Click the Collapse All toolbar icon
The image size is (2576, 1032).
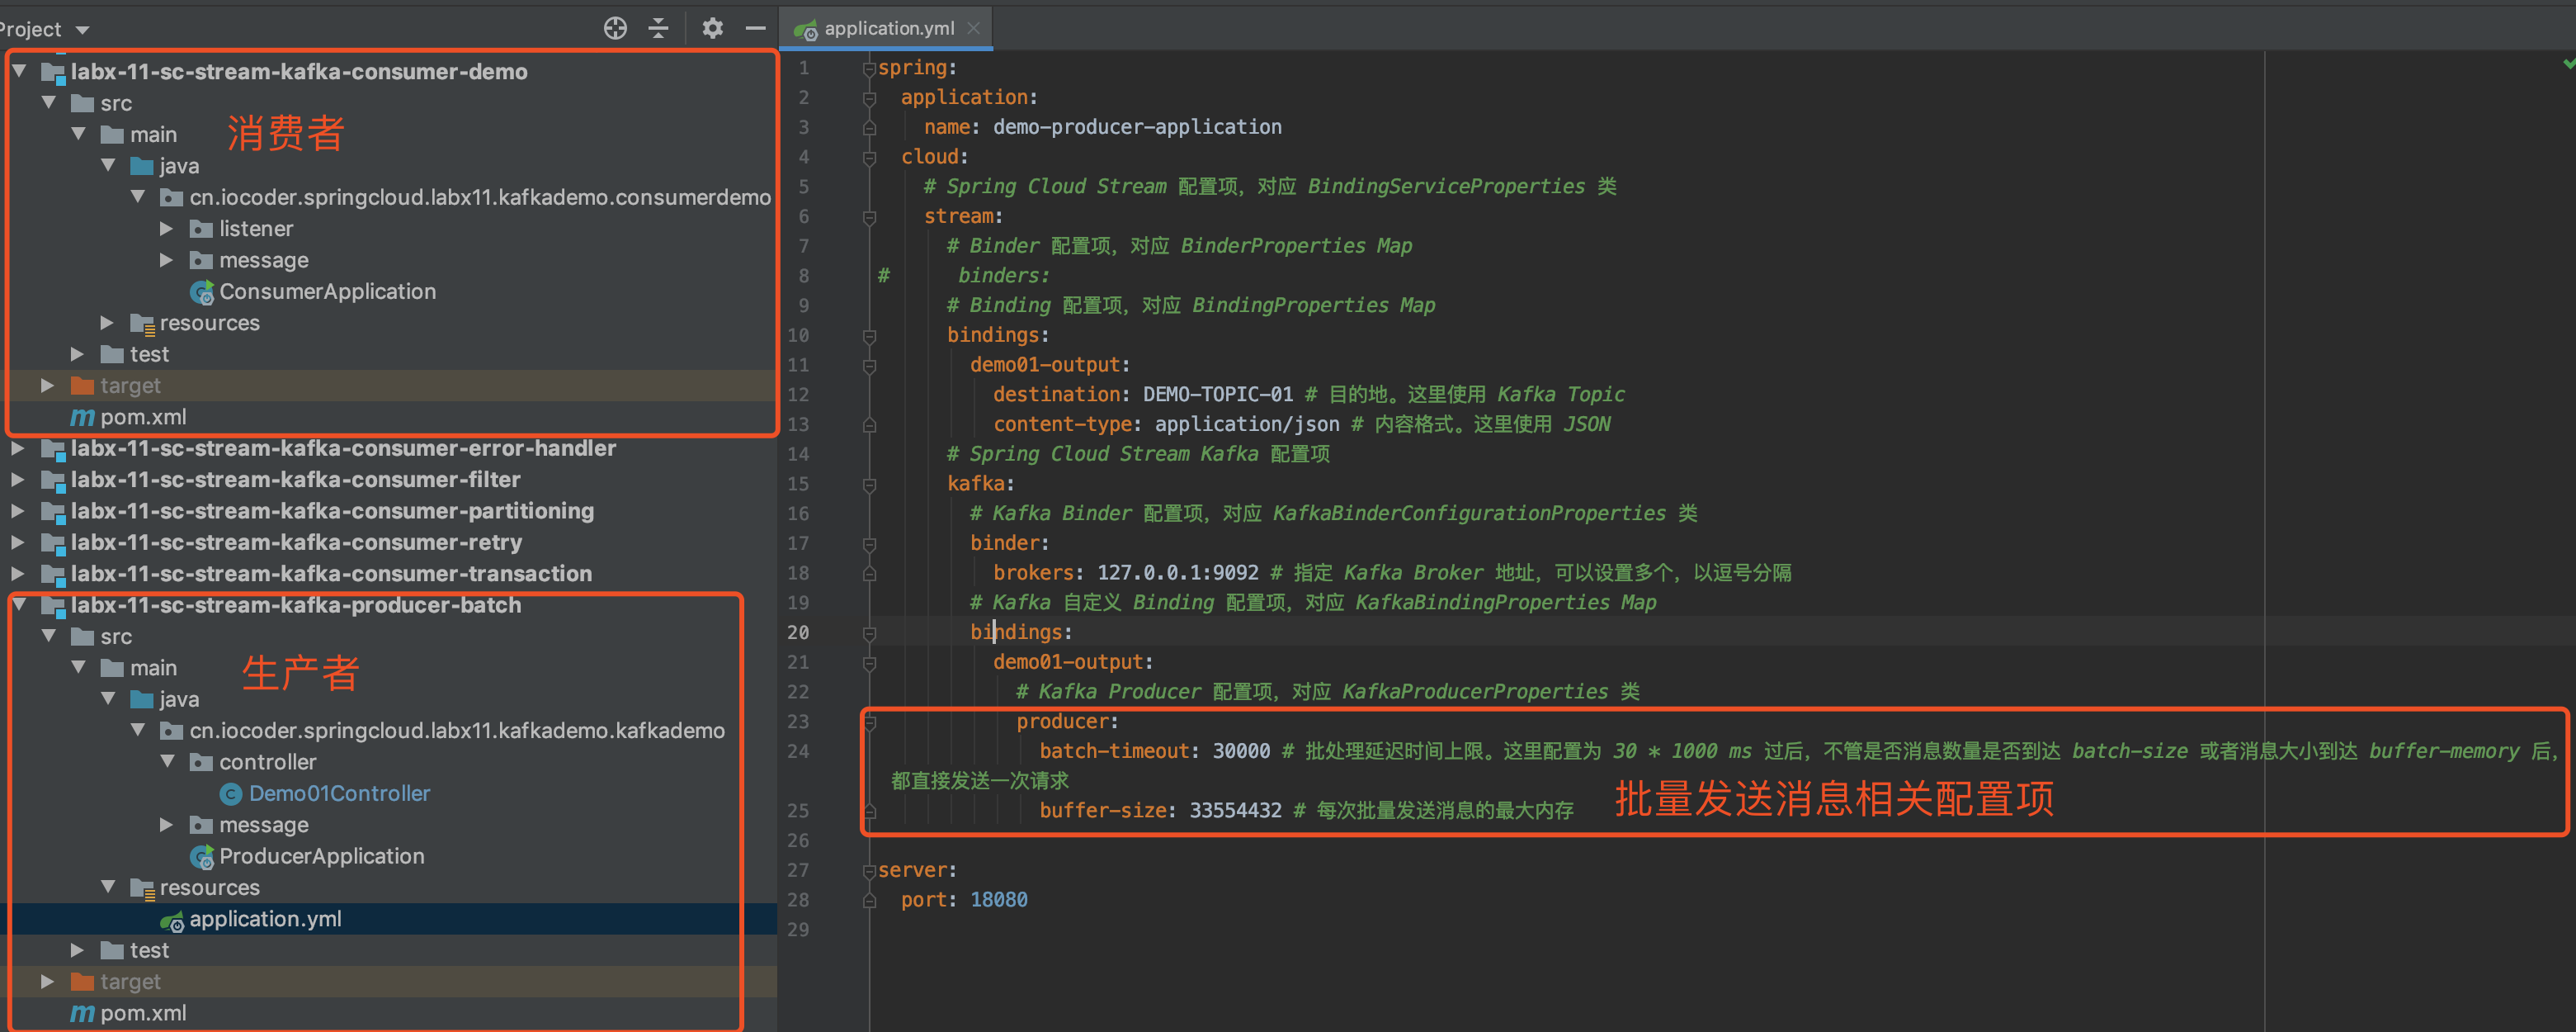pyautogui.click(x=658, y=28)
